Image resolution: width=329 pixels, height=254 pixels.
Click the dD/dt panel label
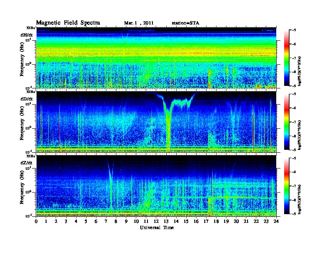tap(27, 99)
